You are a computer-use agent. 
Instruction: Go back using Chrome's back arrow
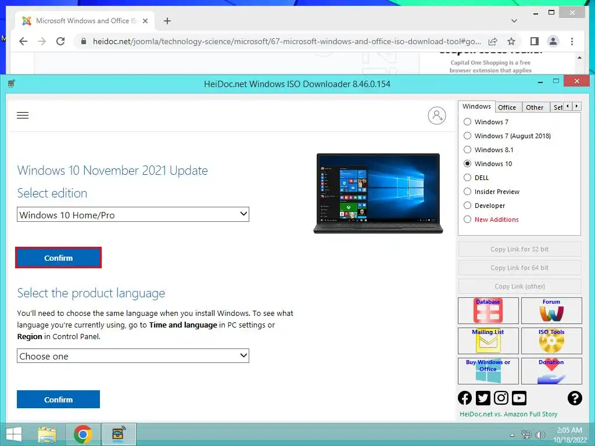click(23, 41)
